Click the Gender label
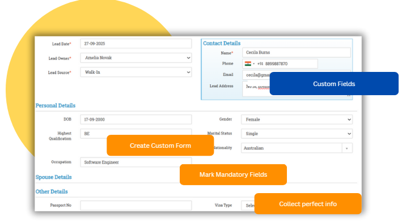Viewport: 419px width, 222px height. point(226,119)
